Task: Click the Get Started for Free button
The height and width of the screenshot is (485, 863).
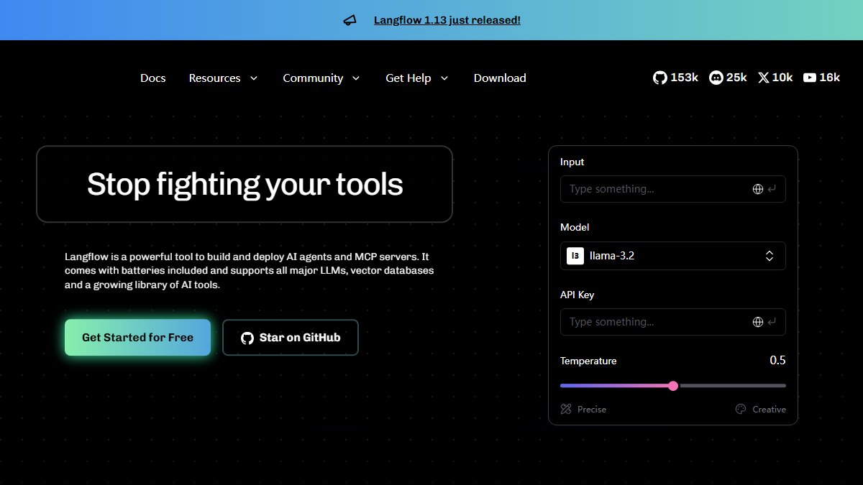Action: coord(137,338)
